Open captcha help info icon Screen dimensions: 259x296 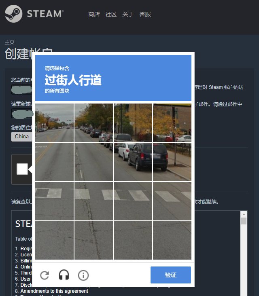coord(83,275)
